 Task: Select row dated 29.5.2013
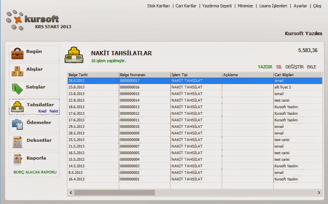coord(195,127)
